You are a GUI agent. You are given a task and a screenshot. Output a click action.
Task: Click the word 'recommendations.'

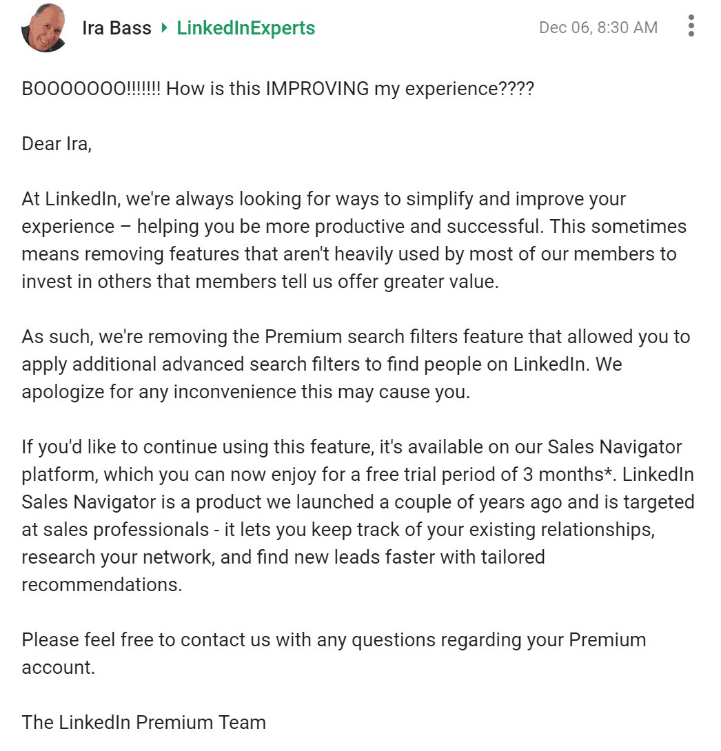(x=102, y=585)
